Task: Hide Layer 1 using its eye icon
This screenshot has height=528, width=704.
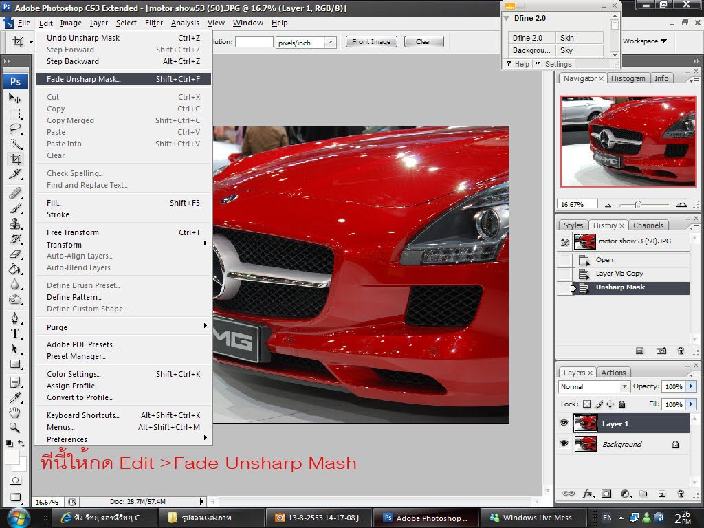Action: click(564, 423)
